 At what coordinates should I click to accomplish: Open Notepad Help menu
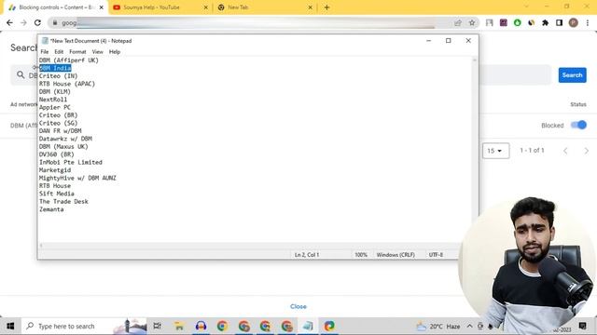tap(115, 52)
